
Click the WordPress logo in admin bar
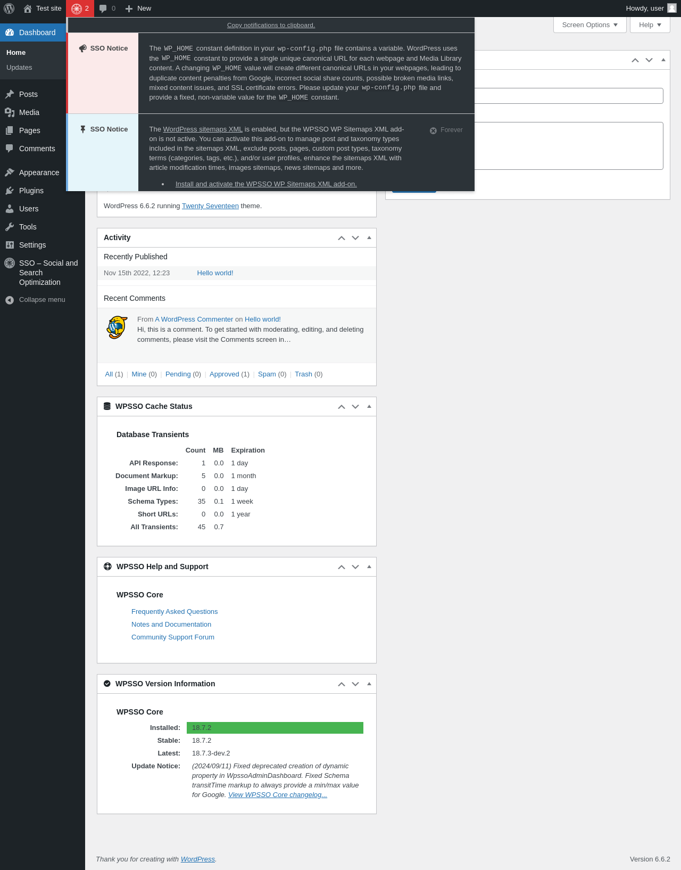(9, 9)
